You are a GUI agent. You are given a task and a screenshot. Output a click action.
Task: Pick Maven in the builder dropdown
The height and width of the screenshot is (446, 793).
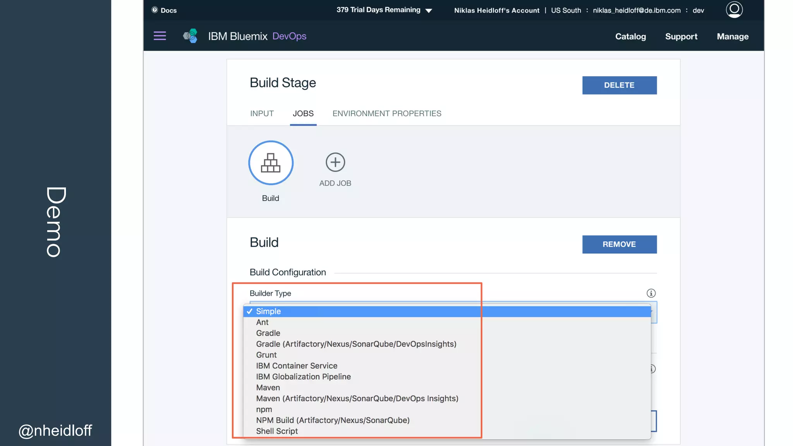tap(268, 388)
